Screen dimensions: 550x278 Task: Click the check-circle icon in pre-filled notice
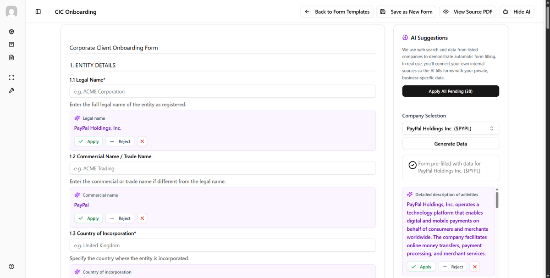point(412,165)
